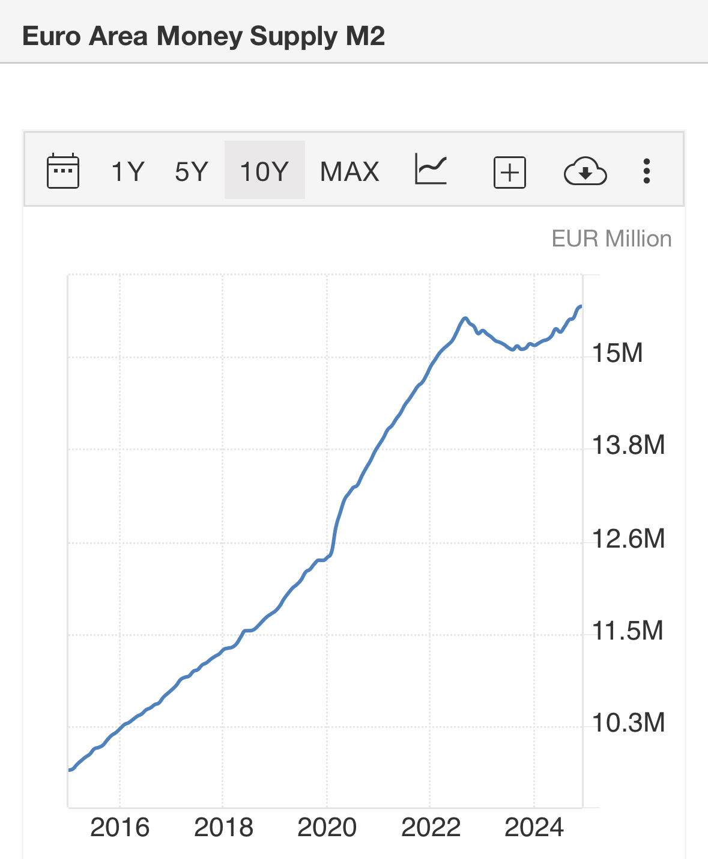Click the 2018 x-axis label
The image size is (708, 859).
click(223, 828)
